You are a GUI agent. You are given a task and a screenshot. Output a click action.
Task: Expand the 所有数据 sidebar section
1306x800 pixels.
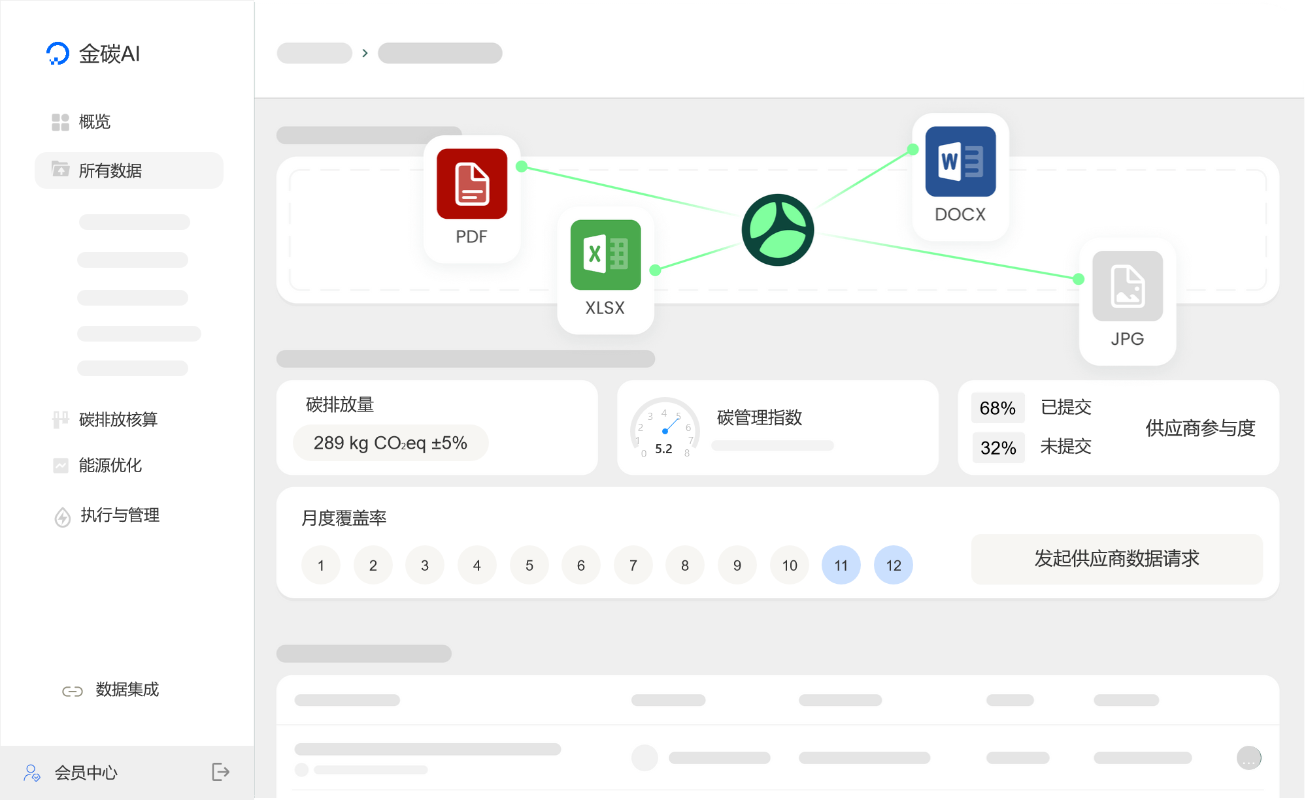pos(129,170)
